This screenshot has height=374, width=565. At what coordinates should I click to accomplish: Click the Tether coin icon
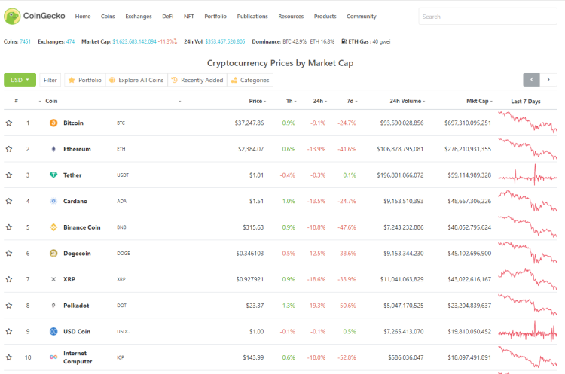pyautogui.click(x=53, y=175)
